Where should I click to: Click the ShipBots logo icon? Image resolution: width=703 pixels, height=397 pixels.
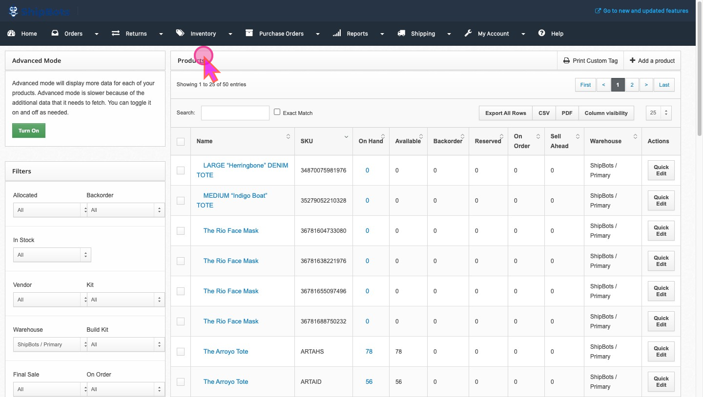pos(13,11)
